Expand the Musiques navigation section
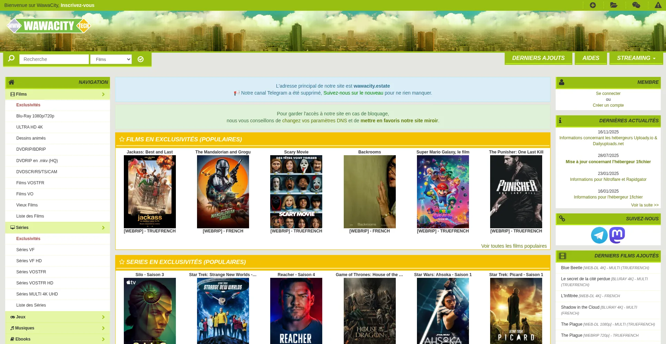The image size is (666, 344). click(x=58, y=328)
